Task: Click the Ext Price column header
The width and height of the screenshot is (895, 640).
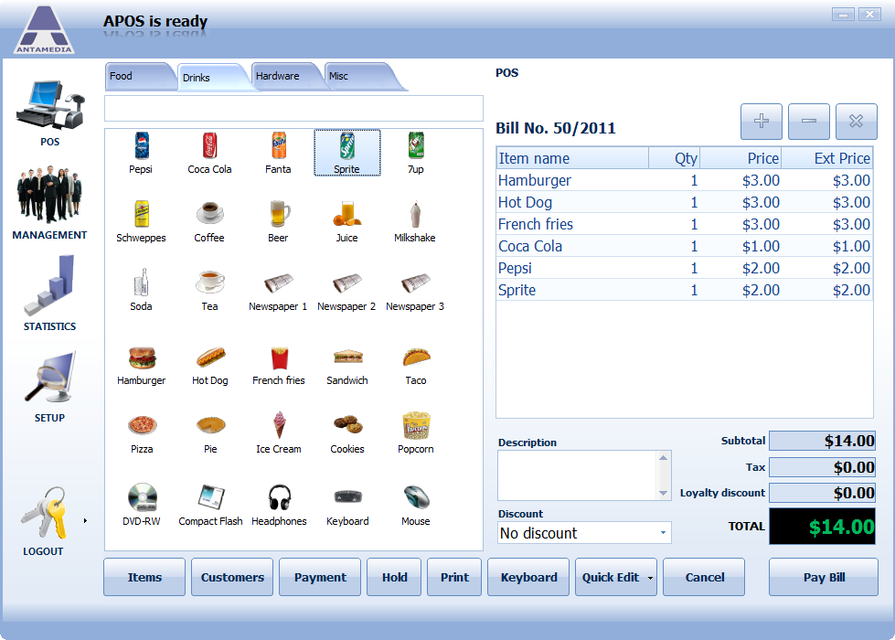Action: point(827,158)
